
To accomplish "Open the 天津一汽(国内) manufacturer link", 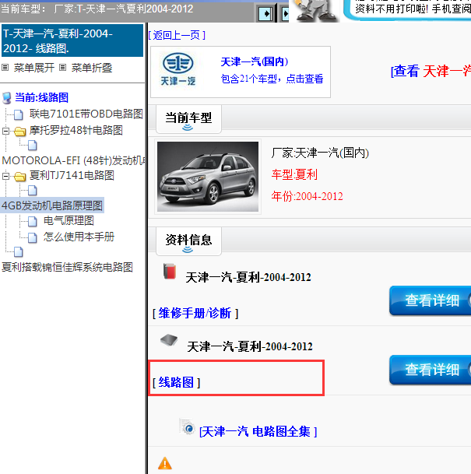I will point(255,61).
